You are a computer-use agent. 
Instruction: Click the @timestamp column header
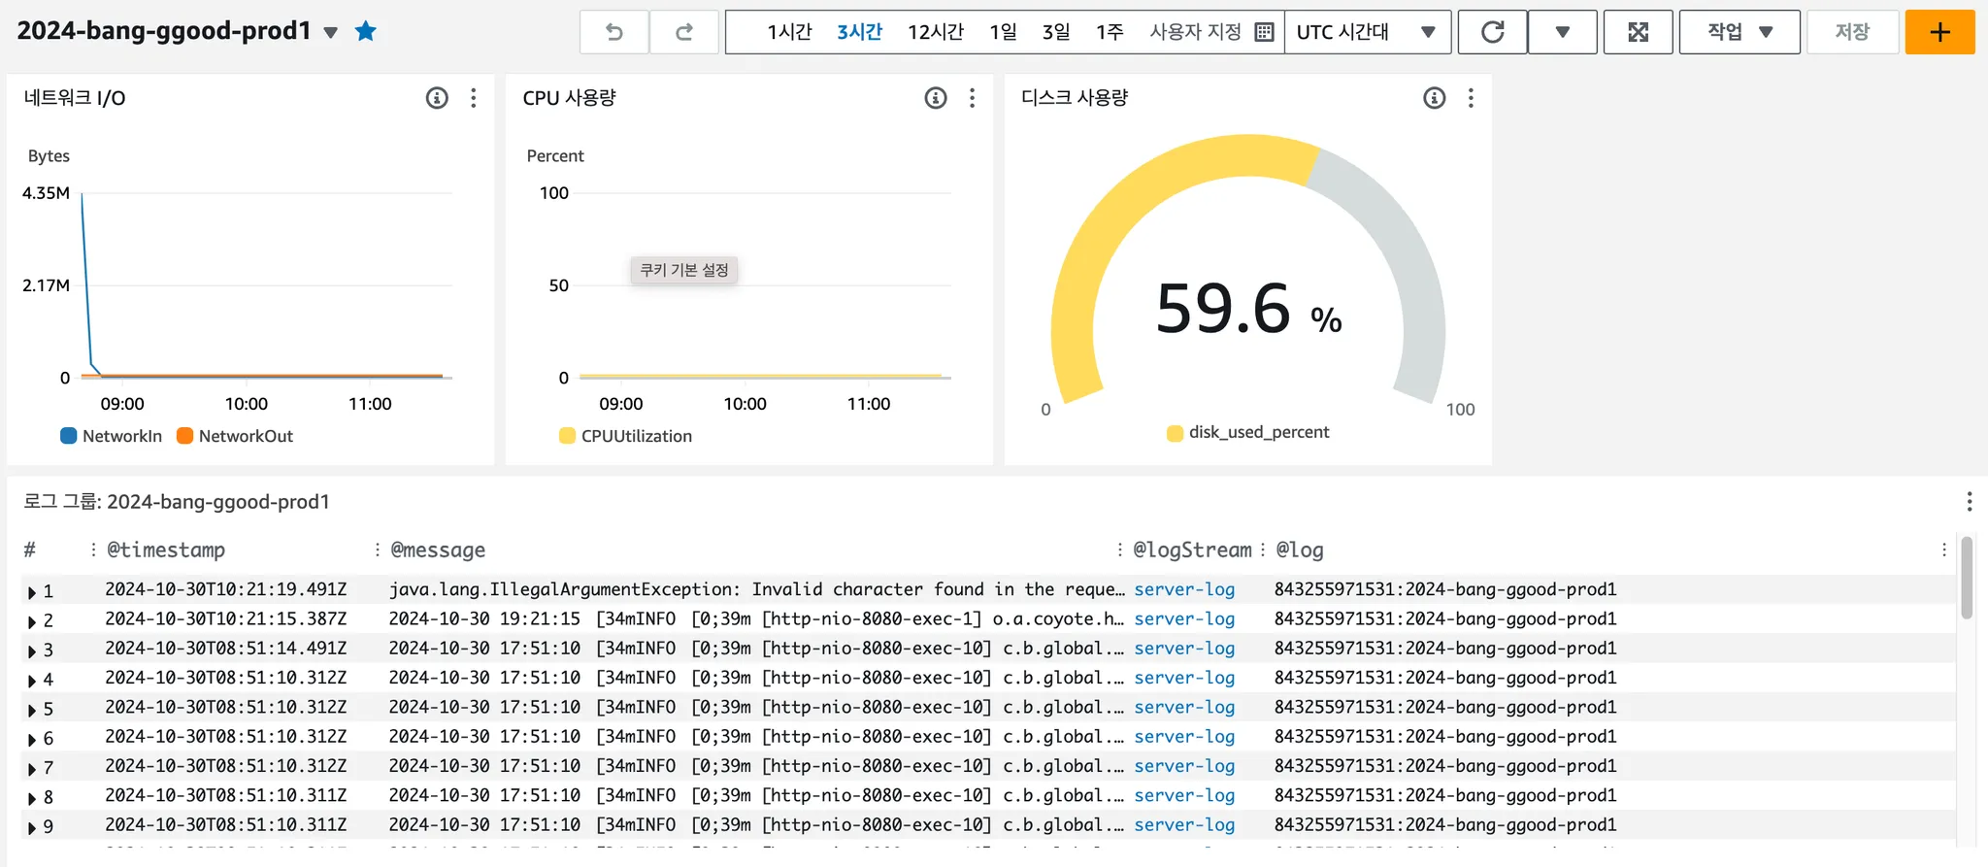point(166,550)
